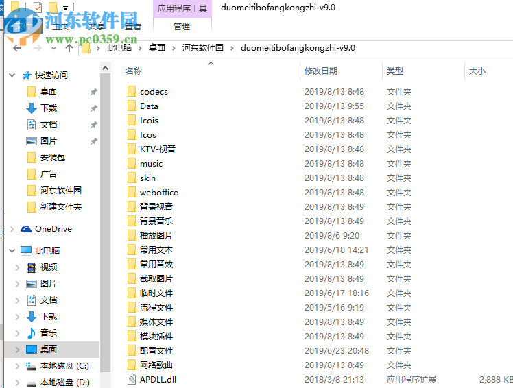Select the APDLL.dll file icon
513x388 pixels.
132,379
